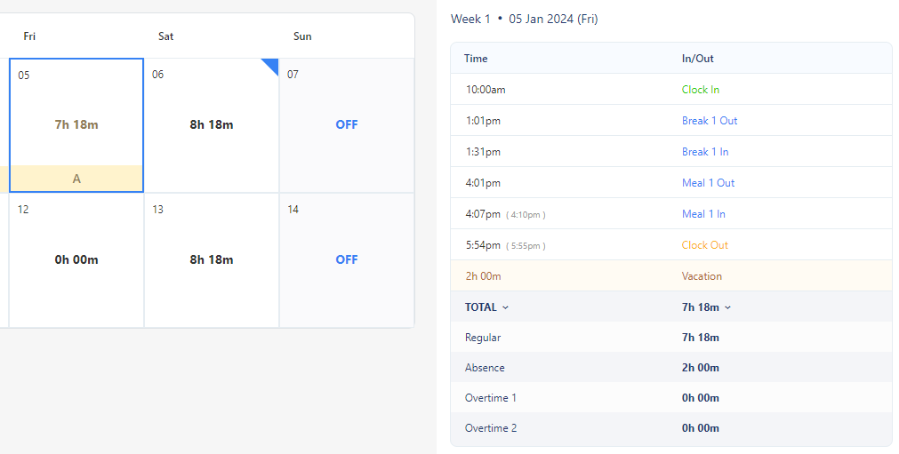Click the Meal 1 Out entry
This screenshot has height=454, width=899.
708,183
